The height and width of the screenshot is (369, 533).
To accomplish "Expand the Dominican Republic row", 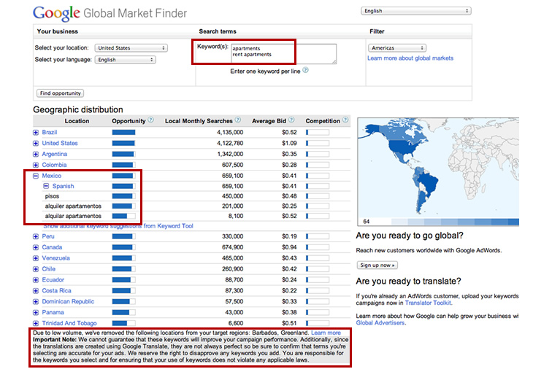I will coord(36,302).
